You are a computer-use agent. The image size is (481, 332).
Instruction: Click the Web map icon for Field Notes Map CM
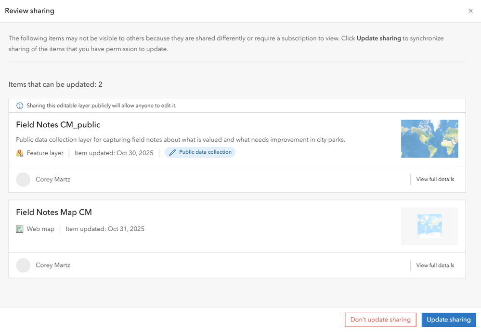[20, 229]
